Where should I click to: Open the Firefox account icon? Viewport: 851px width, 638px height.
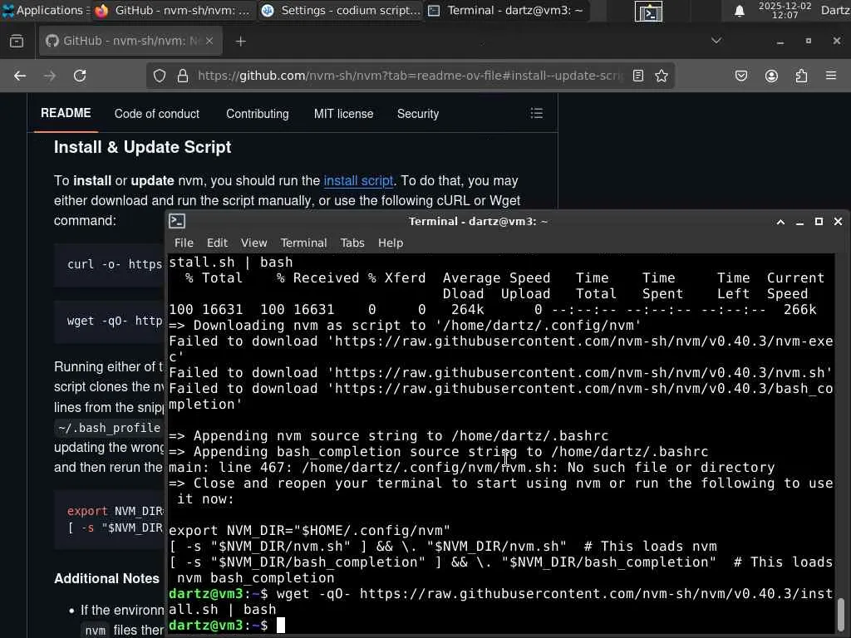pyautogui.click(x=771, y=76)
